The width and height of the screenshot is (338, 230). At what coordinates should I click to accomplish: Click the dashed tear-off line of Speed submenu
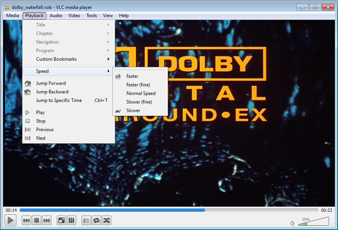[140, 70]
